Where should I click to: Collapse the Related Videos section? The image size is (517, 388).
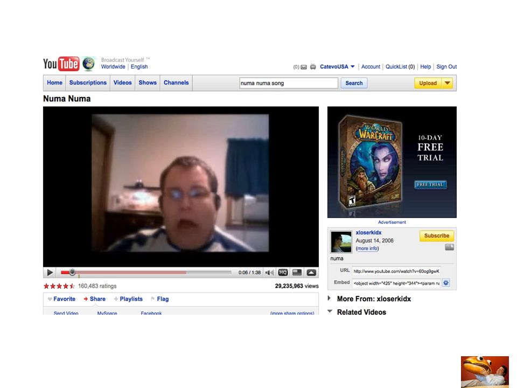330,311
